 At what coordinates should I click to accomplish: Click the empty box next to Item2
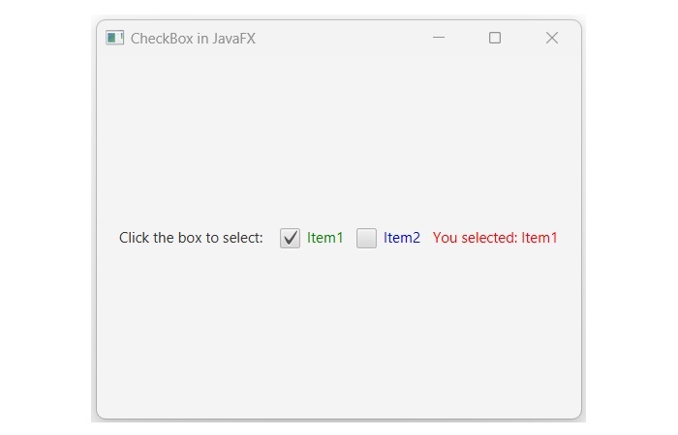point(366,238)
